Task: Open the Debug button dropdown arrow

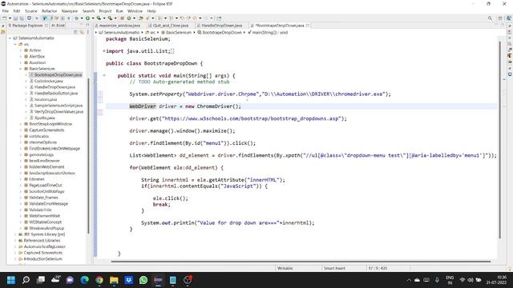Action: [82, 18]
